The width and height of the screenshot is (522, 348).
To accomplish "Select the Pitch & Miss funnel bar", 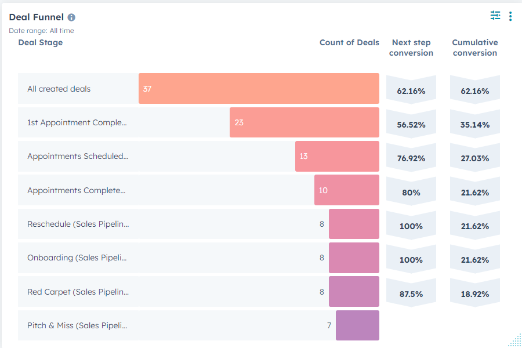I will (x=357, y=325).
